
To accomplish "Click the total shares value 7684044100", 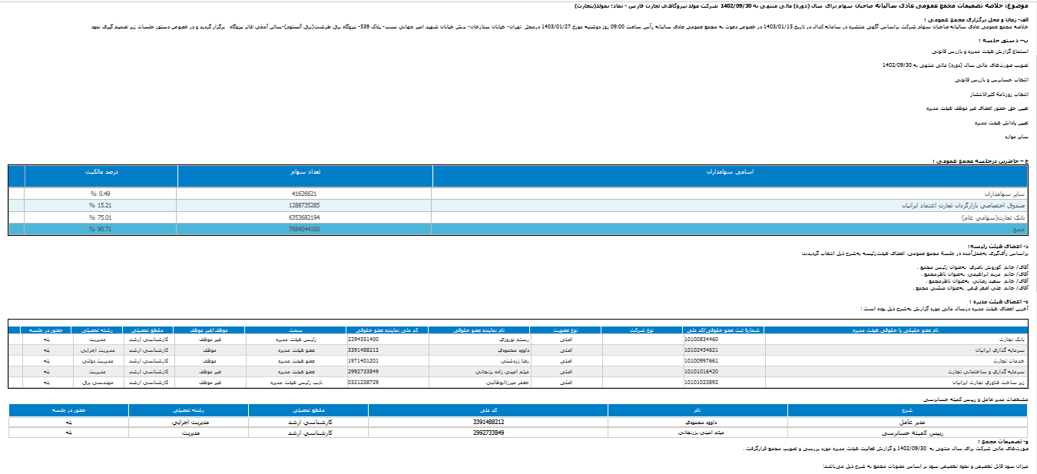I will (304, 229).
